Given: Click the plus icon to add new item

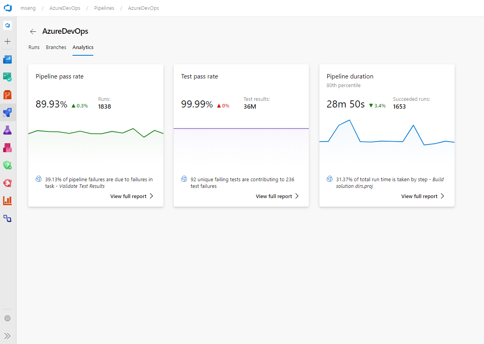Looking at the screenshot, I should 7,41.
